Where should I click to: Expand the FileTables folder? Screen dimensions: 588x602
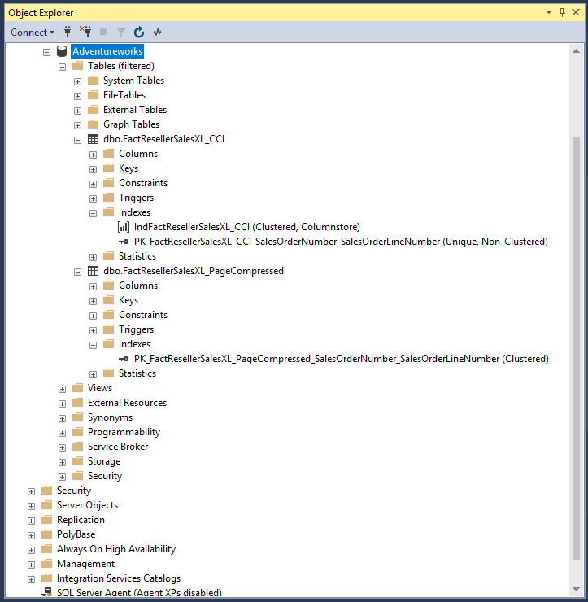coord(77,96)
